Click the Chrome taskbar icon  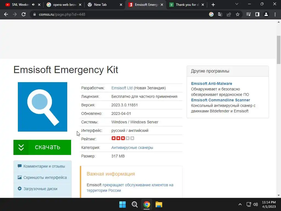coord(147,204)
